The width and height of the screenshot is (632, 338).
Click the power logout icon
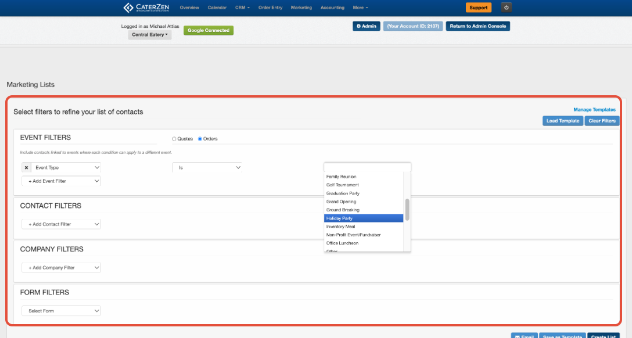[x=507, y=8]
